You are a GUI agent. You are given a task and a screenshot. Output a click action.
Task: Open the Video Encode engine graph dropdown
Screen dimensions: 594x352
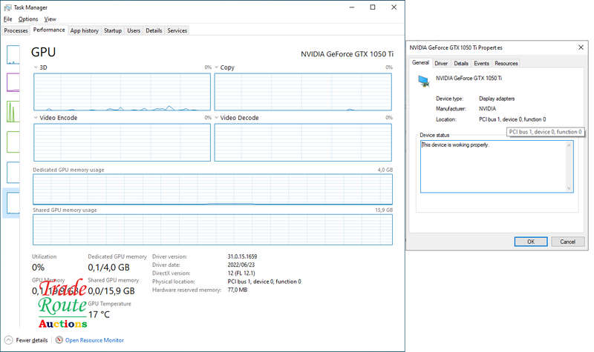click(x=36, y=118)
